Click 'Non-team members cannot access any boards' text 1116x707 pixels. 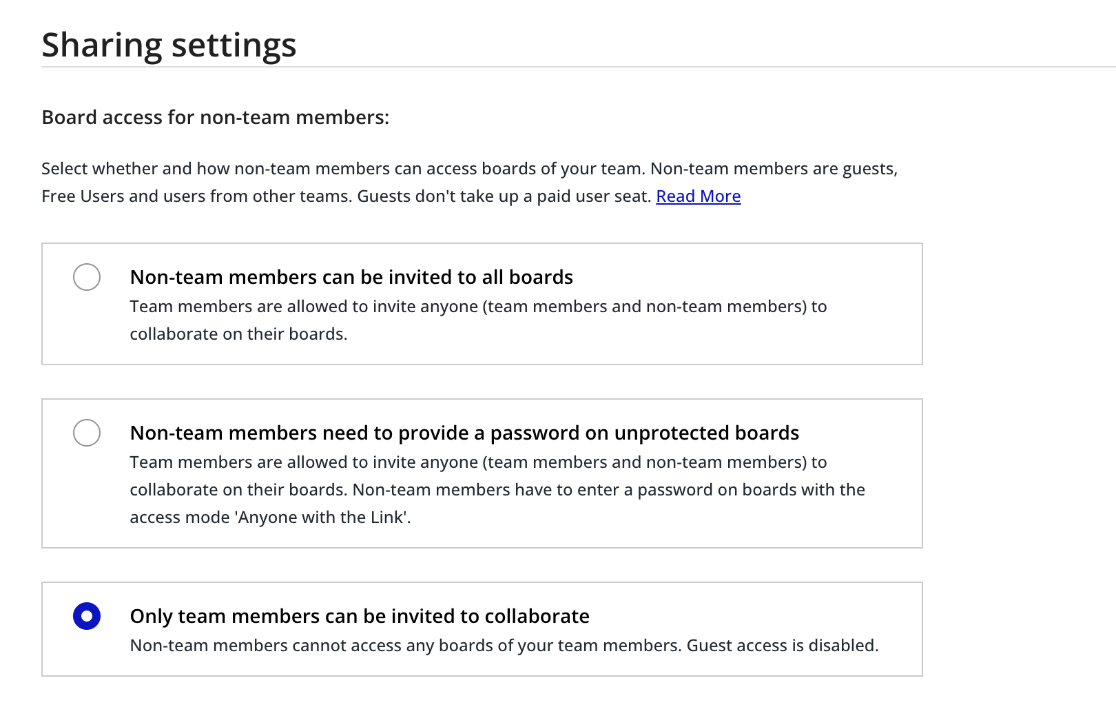405,646
